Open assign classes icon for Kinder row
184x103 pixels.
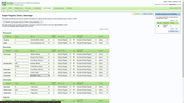[54, 43]
